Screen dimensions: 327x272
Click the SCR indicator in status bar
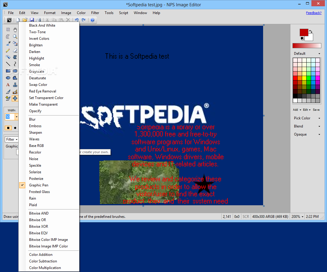[x=246, y=216]
